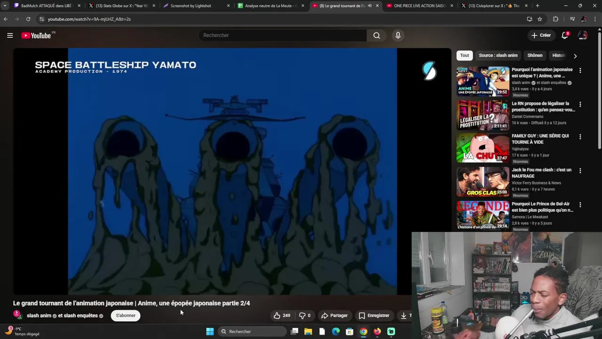The width and height of the screenshot is (602, 339).
Task: Open Microsoft Edge from the taskbar
Action: click(x=336, y=331)
